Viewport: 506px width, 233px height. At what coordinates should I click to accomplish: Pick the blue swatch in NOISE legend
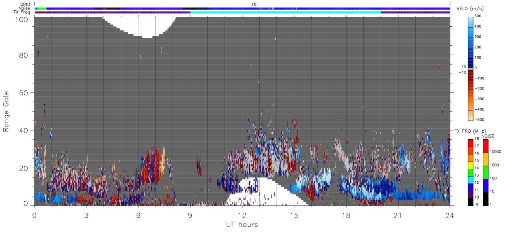485,186
